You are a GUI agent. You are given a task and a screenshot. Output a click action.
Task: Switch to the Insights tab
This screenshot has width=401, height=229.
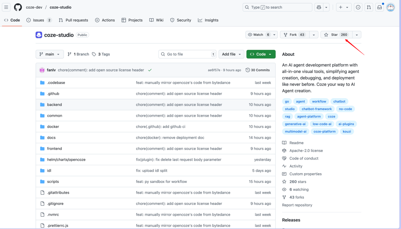pos(208,20)
